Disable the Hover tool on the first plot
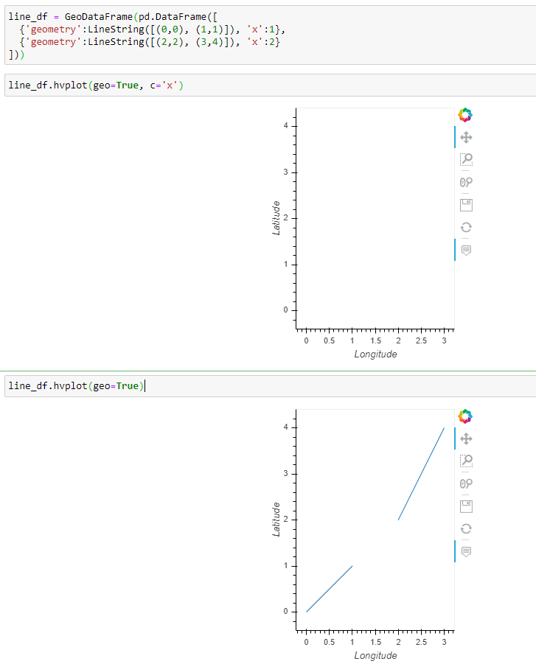536x664 pixels. [465, 250]
